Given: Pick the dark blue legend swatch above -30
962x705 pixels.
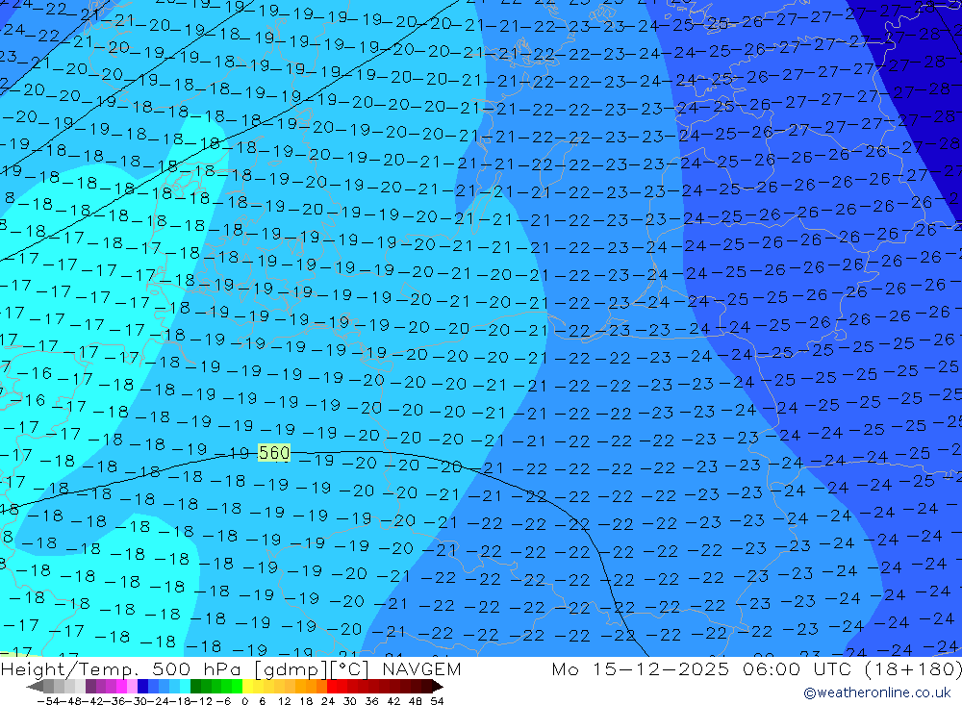Looking at the screenshot, I should 142,687.
